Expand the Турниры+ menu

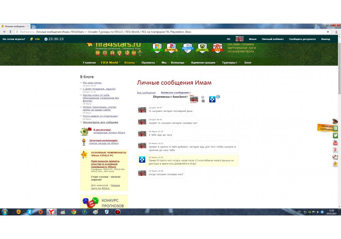pyautogui.click(x=231, y=62)
